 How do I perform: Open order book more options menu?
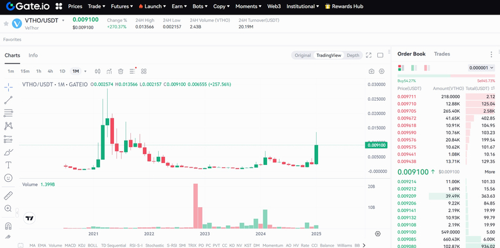[491, 55]
